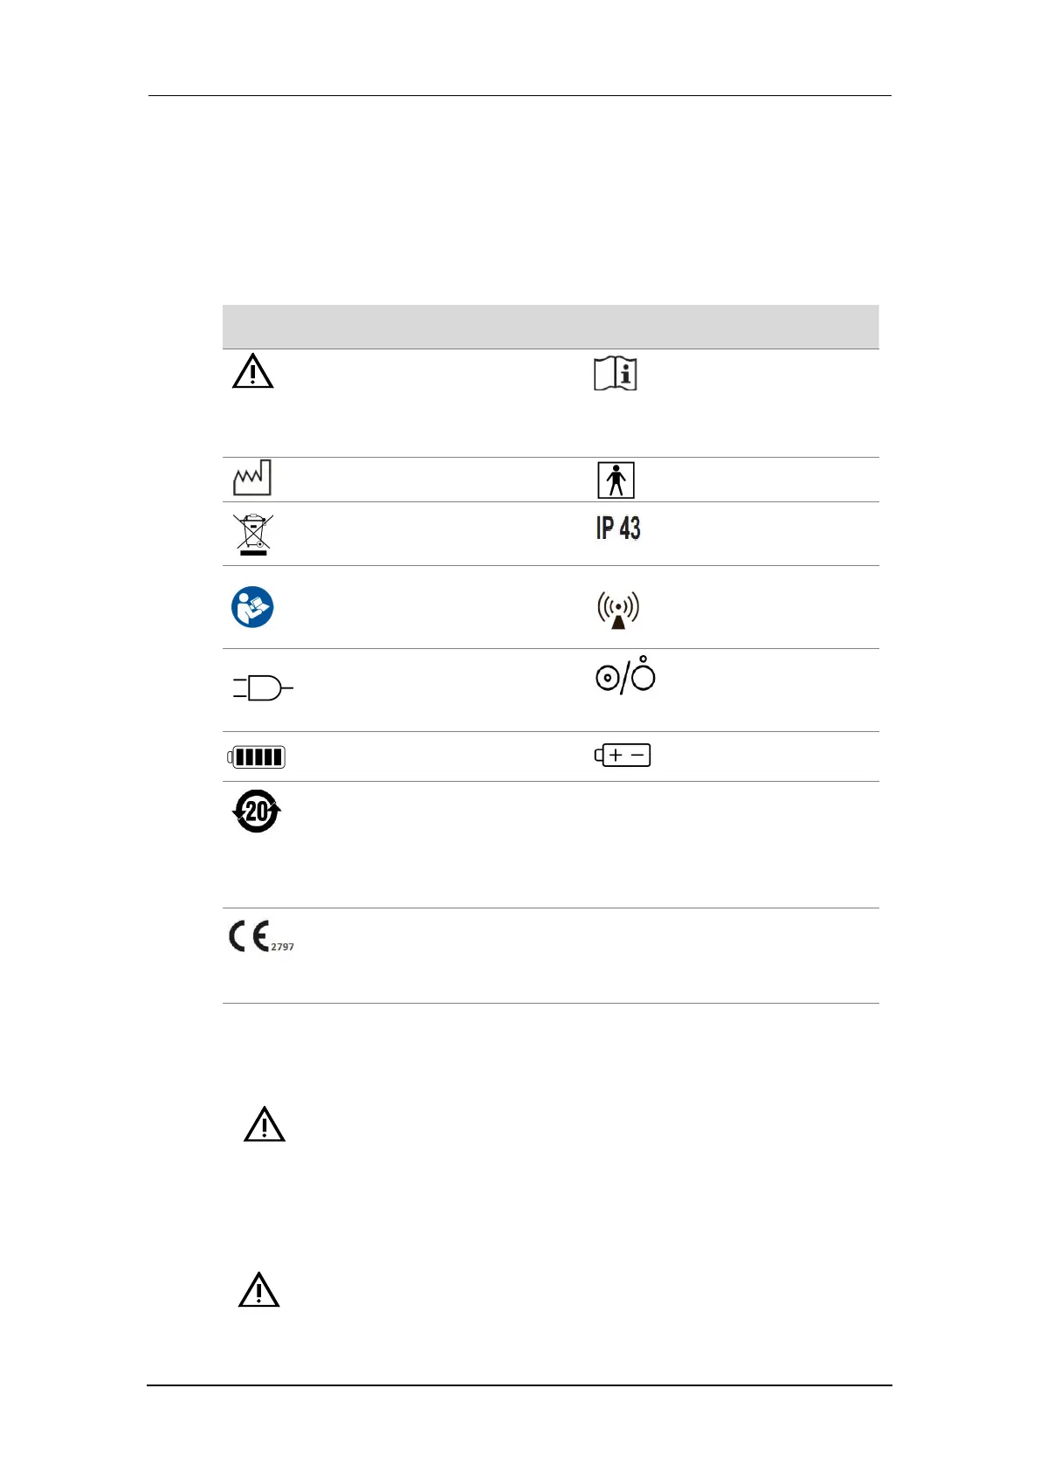Viewport: 1040px width, 1471px height.
Task: Click the 2797 number beside CE mark
Action: (282, 947)
